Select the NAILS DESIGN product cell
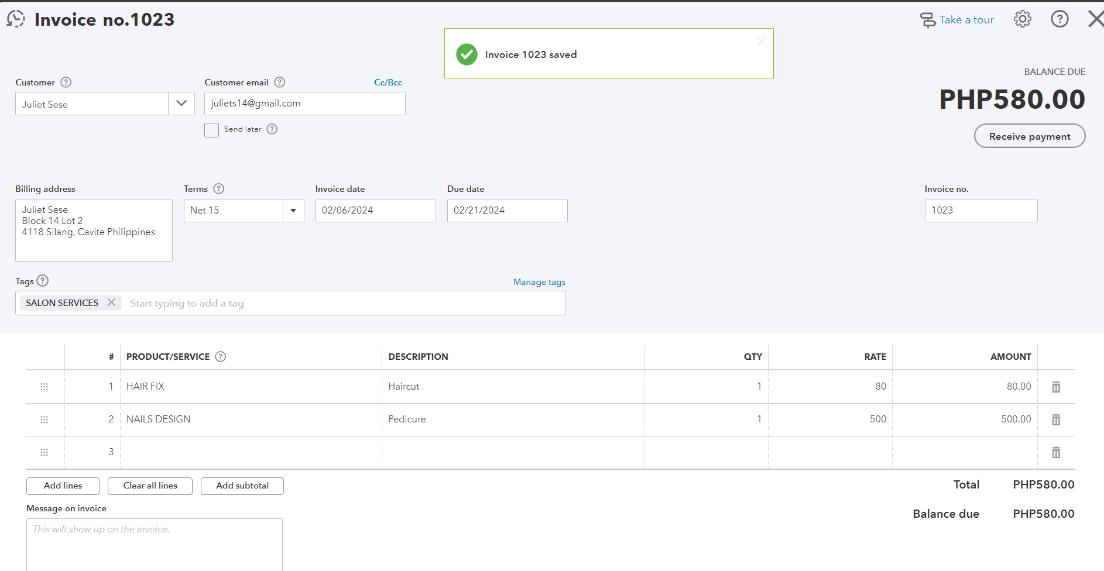This screenshot has width=1104, height=571. pos(251,419)
